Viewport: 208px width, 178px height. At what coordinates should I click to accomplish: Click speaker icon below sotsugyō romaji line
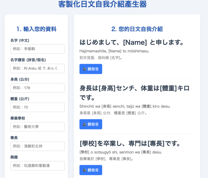point(85,170)
